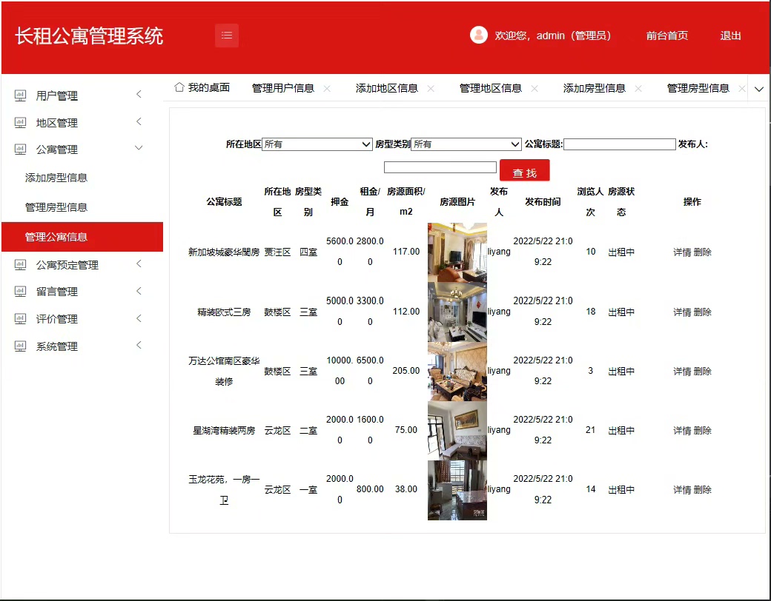Screen dimensions: 771x601
Task: Click 删除 for 精装欧式三房
Action: 703,312
